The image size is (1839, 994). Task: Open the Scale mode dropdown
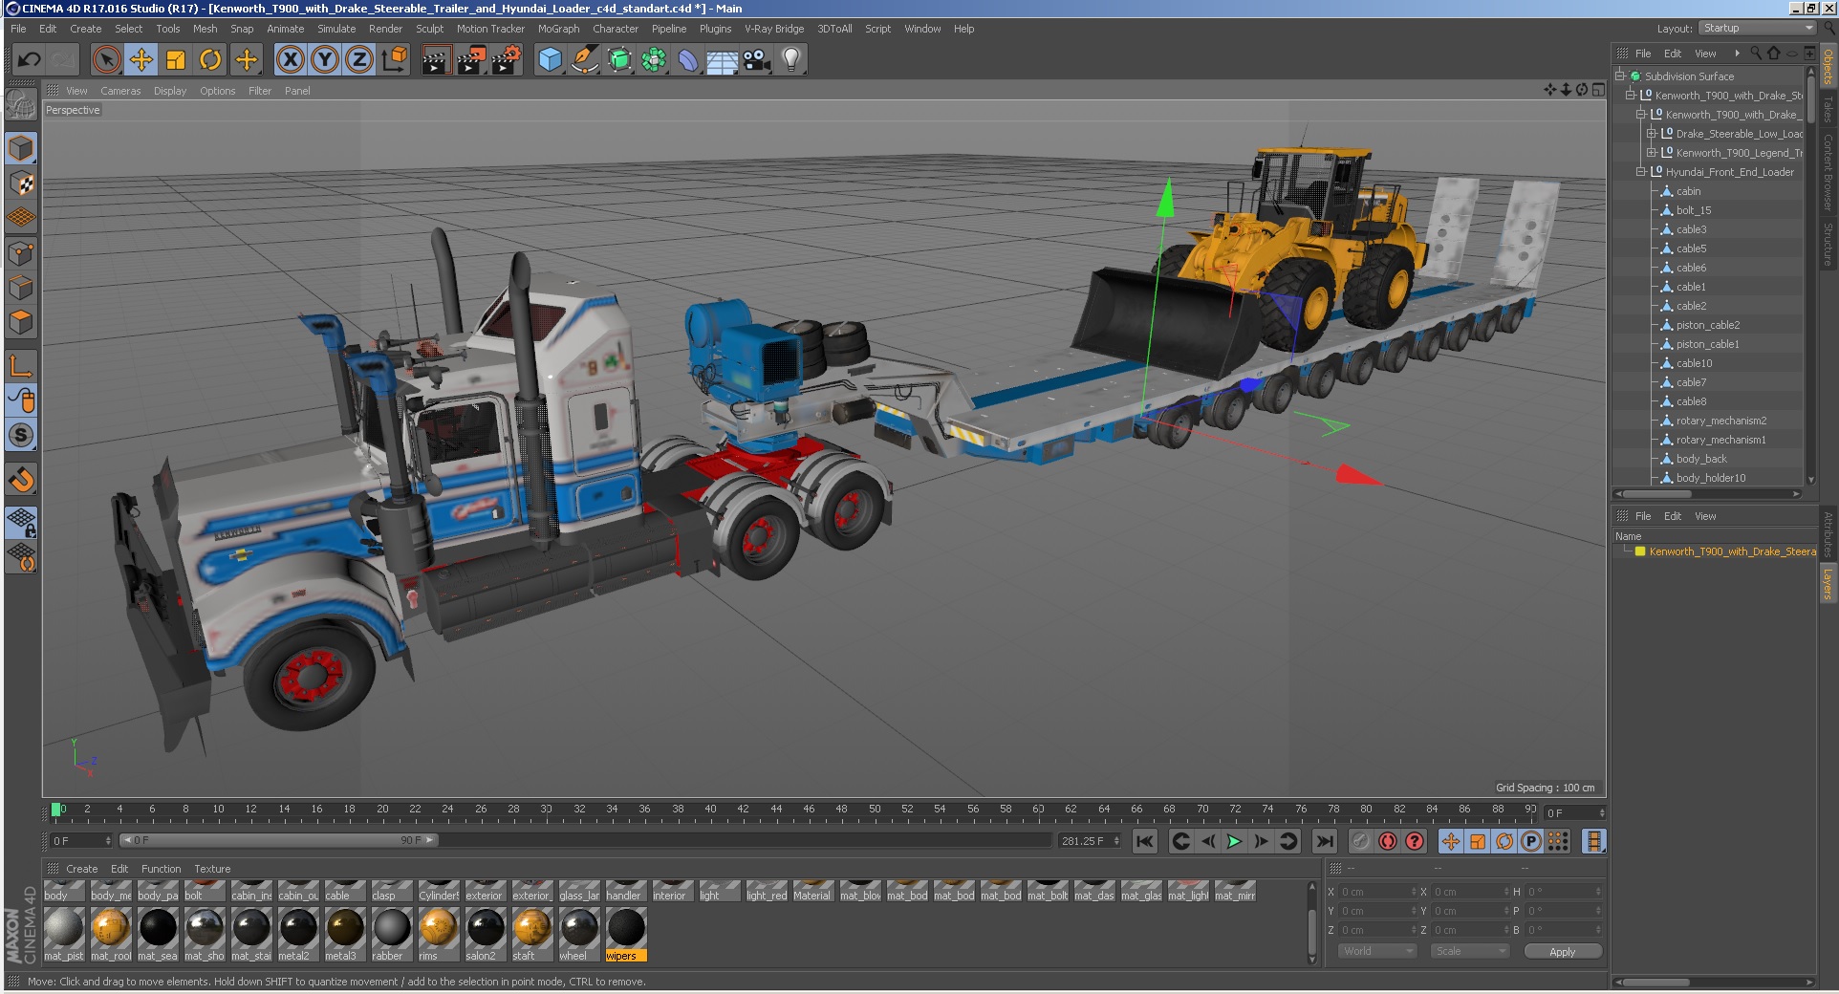1469,951
